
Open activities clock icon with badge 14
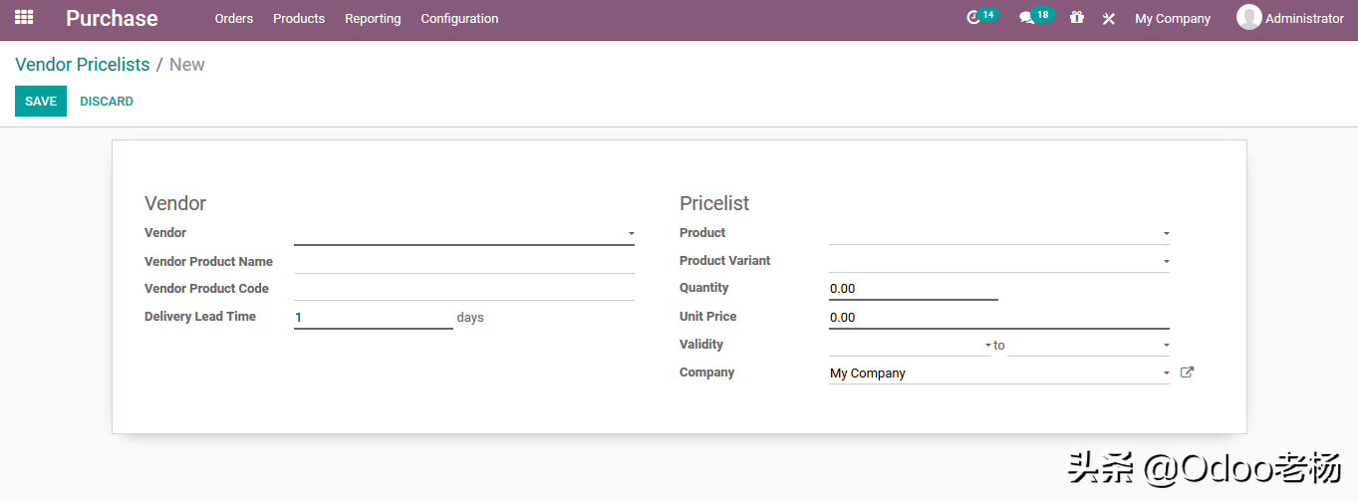pyautogui.click(x=974, y=18)
